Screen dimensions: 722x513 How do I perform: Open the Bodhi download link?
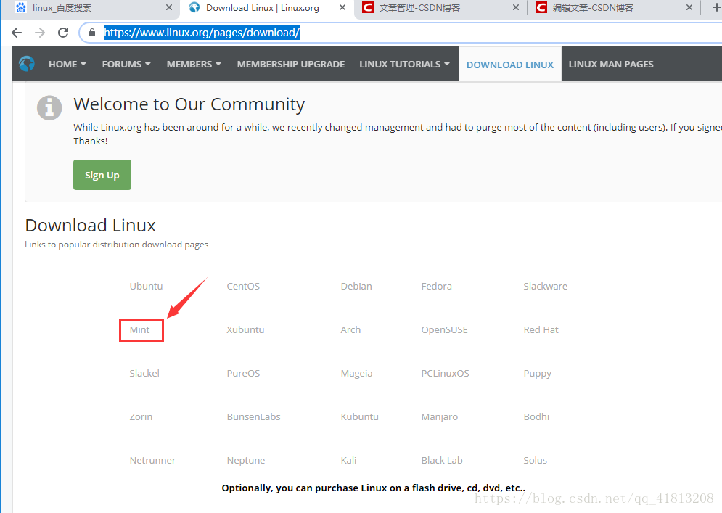click(536, 416)
